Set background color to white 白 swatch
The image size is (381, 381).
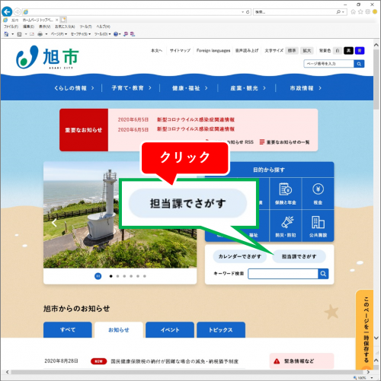[x=338, y=51]
